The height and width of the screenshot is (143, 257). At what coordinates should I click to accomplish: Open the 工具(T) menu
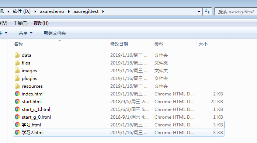click(x=20, y=23)
